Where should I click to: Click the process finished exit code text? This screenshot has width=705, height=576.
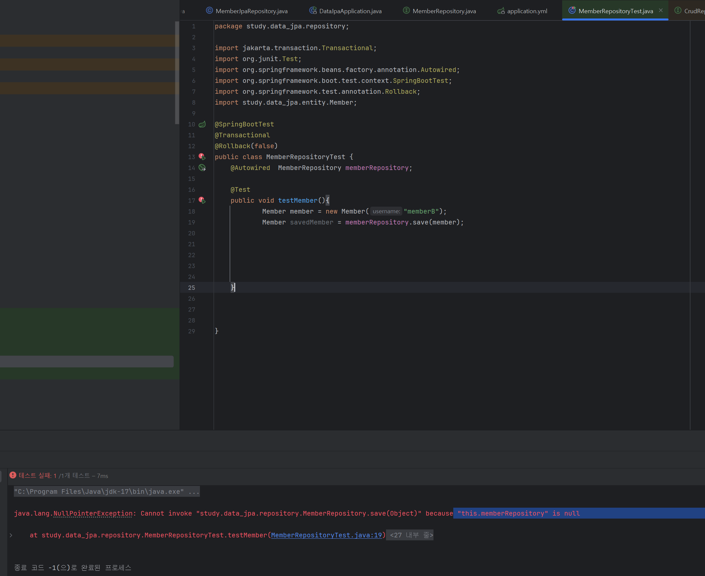(73, 567)
